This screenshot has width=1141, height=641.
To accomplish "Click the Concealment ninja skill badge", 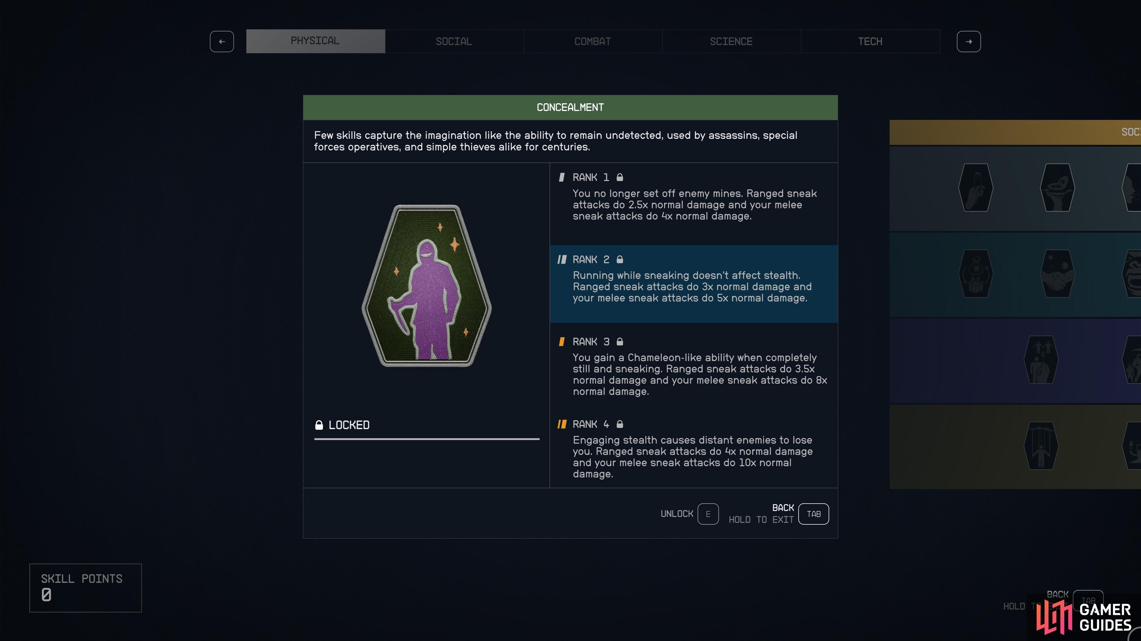I will 427,286.
